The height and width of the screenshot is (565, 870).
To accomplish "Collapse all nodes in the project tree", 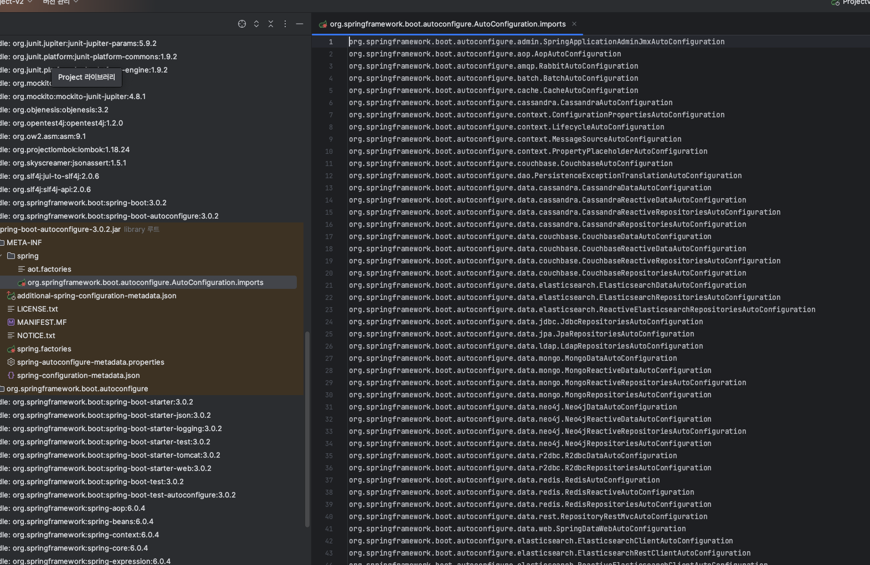I will 271,24.
